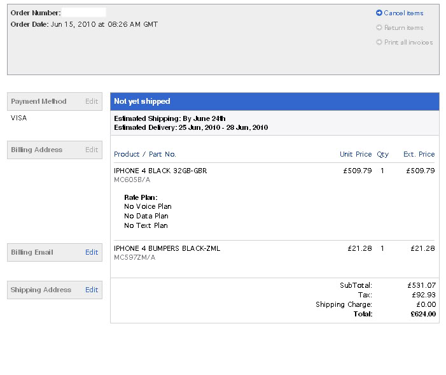Viewport: 446px width, 375px height.
Task: Click the grey arrow icon beside Return items
Action: point(379,27)
